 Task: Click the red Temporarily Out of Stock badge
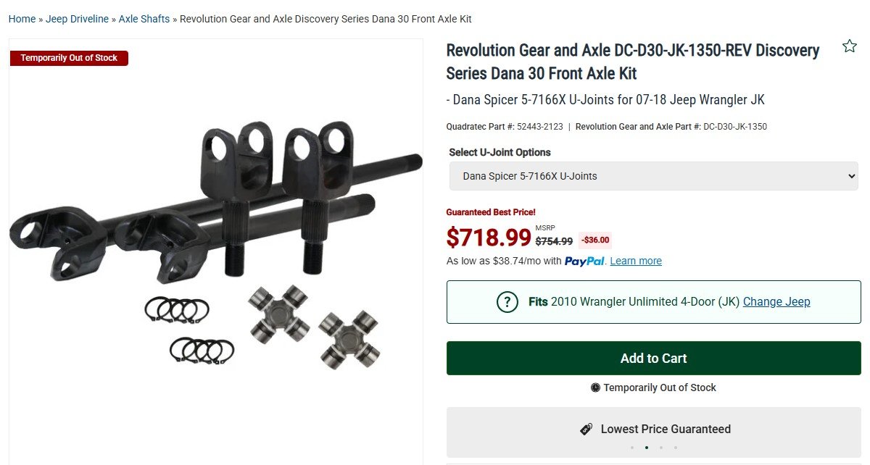69,58
